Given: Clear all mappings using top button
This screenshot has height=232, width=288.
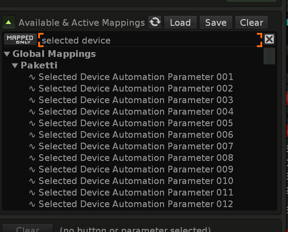Looking at the screenshot, I should (x=252, y=22).
